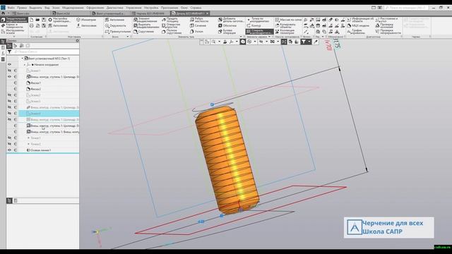The width and height of the screenshot is (452, 254).
Task: Apply the Скругление fillet tool
Action: point(143,32)
